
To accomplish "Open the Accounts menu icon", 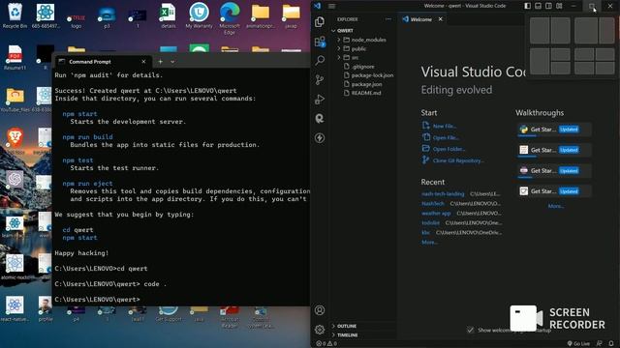I will (x=320, y=310).
